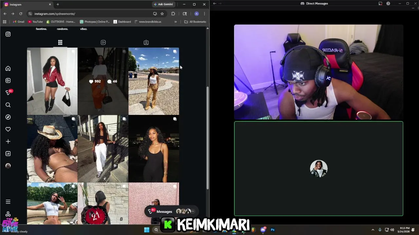Open Reels from the Instagram sidebar
The image size is (419, 235).
(8, 81)
